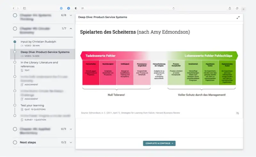The width and height of the screenshot is (256, 157).
Task: Open reader view lines icon in address bar
Action: 83,8
